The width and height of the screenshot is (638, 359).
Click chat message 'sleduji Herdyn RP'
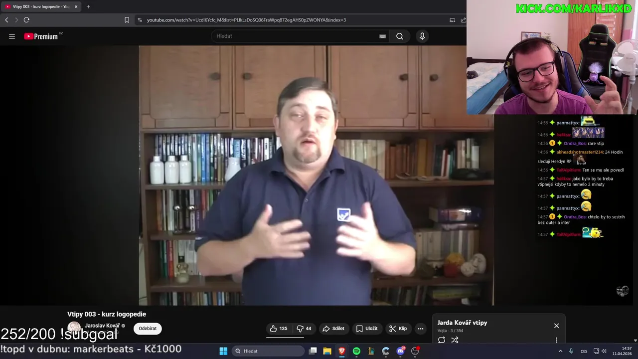click(555, 162)
